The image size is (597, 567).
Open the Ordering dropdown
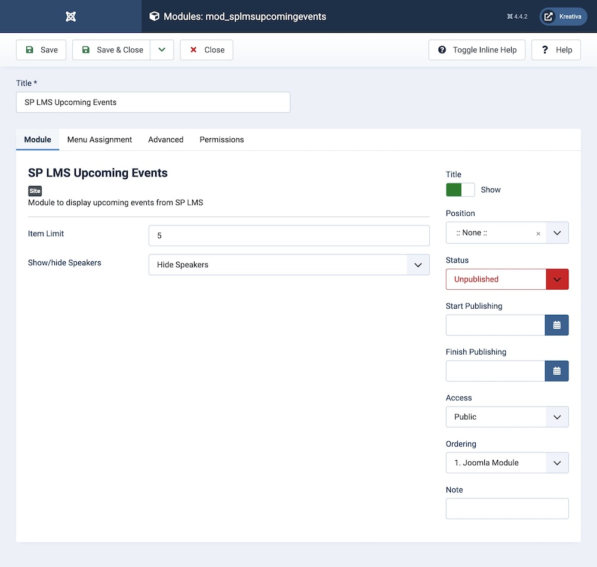click(507, 463)
